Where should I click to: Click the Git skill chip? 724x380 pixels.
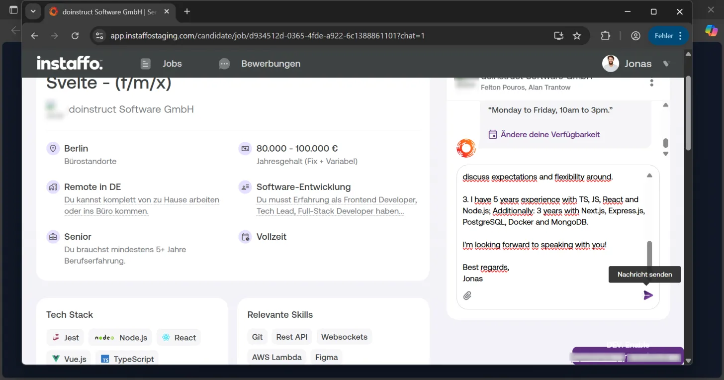(x=257, y=337)
